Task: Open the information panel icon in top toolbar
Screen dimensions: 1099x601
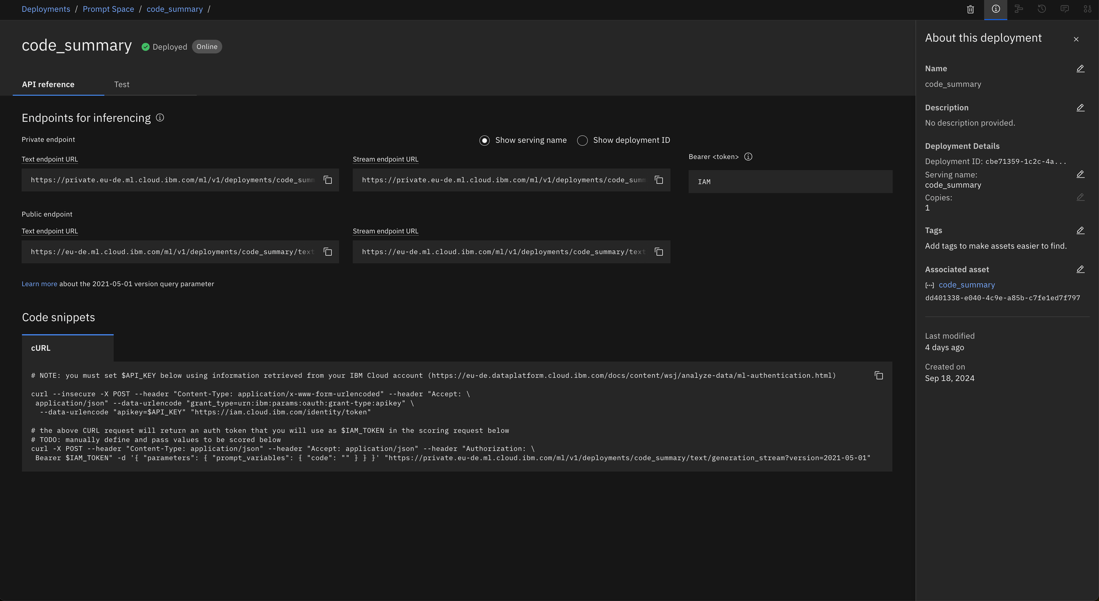Action: coord(996,9)
